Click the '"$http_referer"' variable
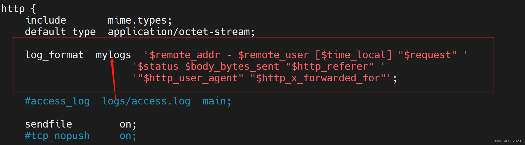The height and width of the screenshot is (145, 525). pos(330,66)
